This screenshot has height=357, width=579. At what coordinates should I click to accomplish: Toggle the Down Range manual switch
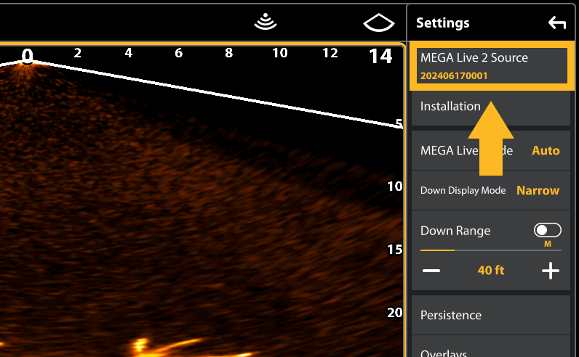[548, 231]
